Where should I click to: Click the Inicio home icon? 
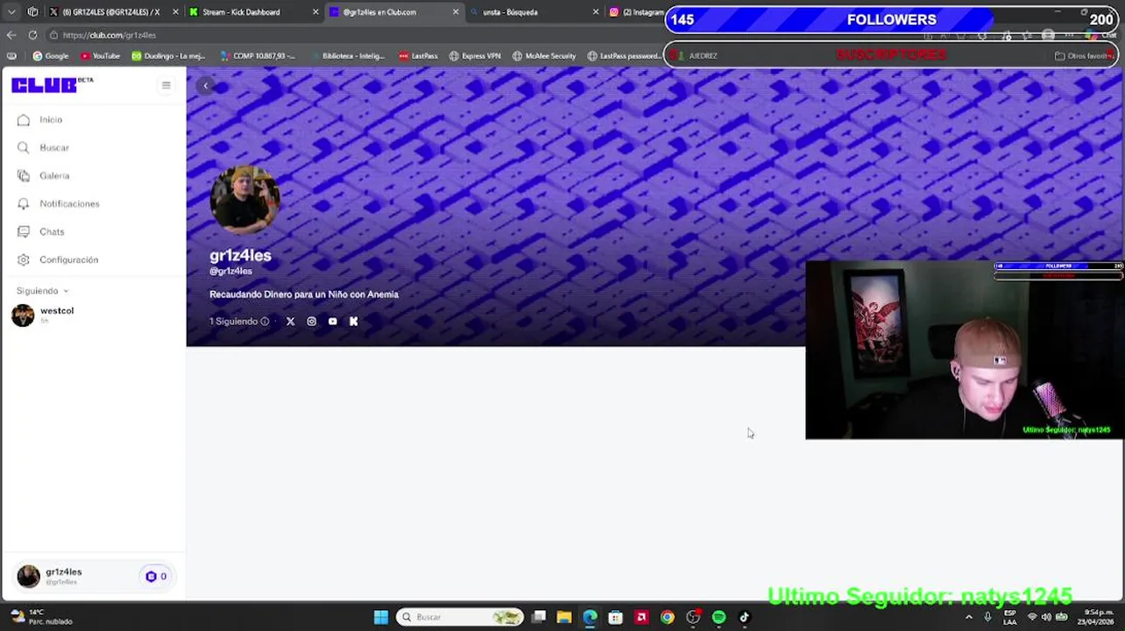click(24, 119)
